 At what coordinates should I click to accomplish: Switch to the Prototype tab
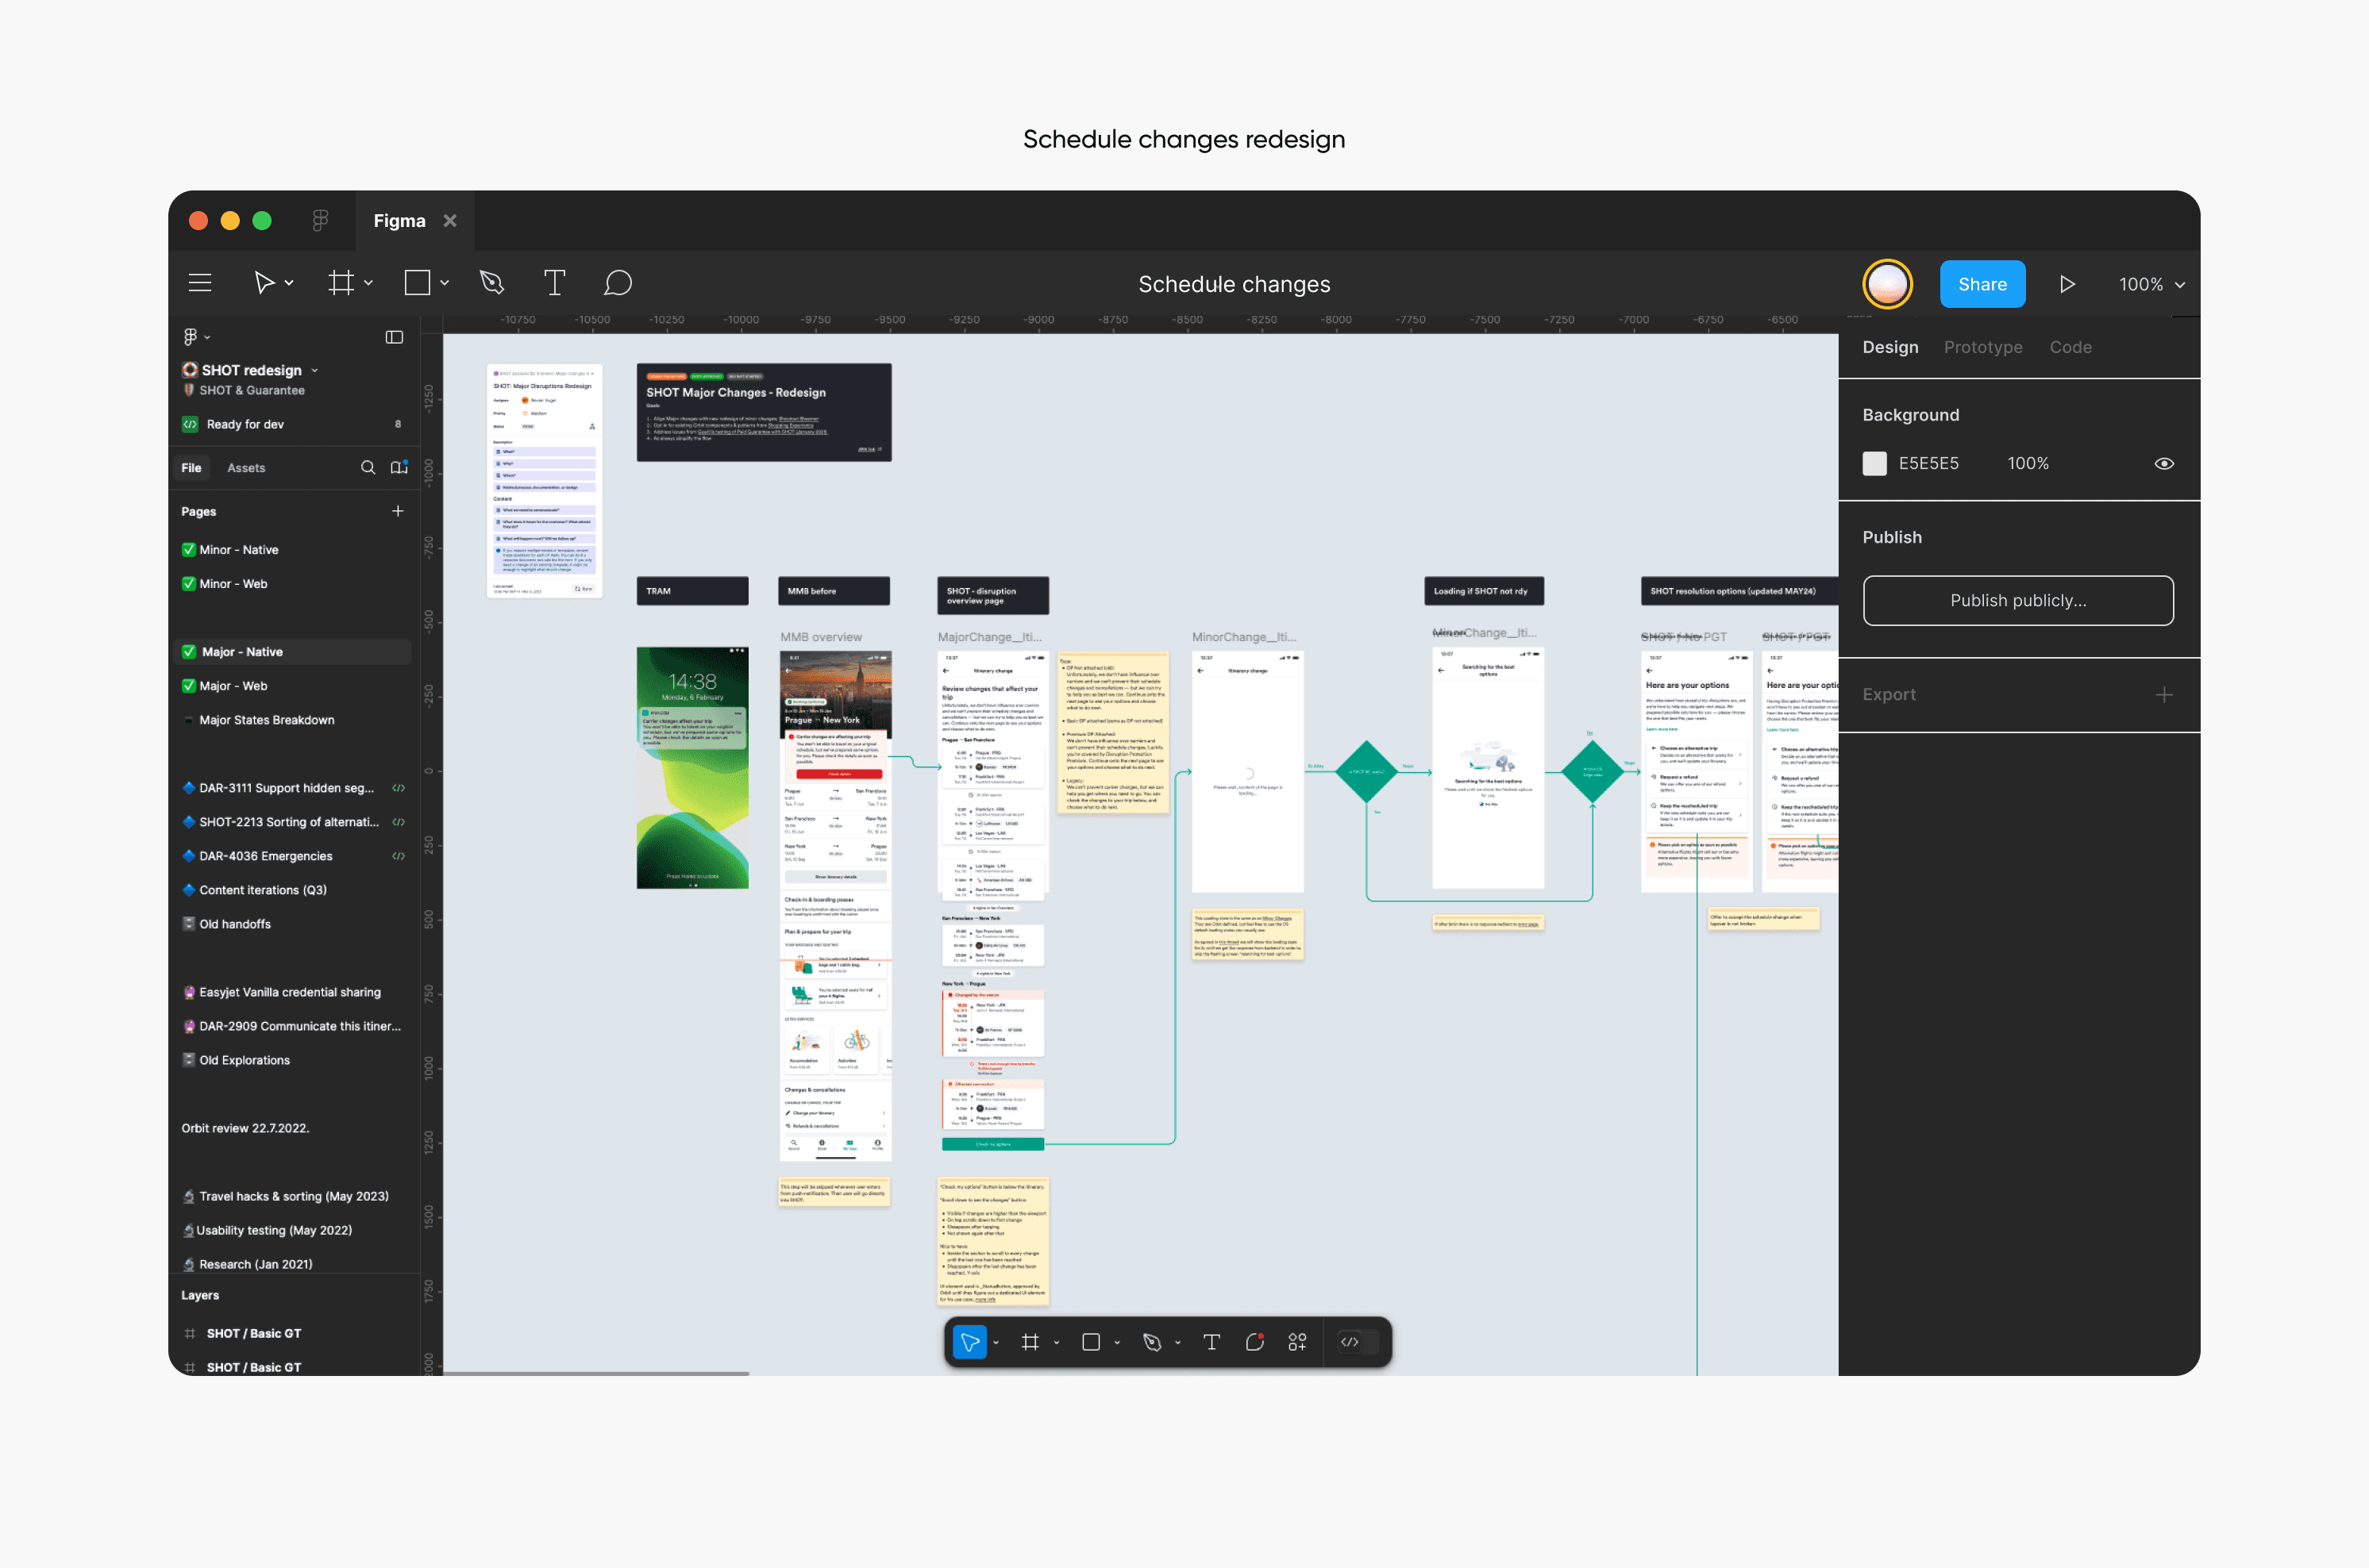click(1982, 347)
